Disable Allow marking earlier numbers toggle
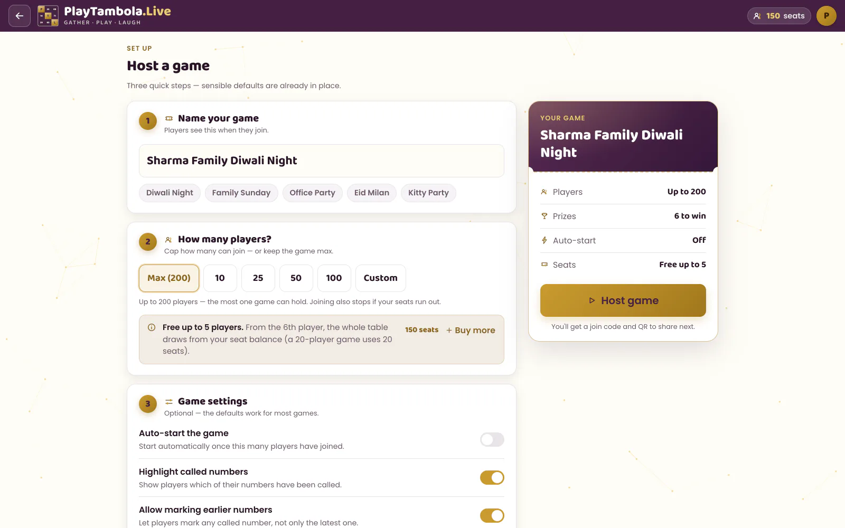Screen dimensions: 845x528 click(492, 515)
